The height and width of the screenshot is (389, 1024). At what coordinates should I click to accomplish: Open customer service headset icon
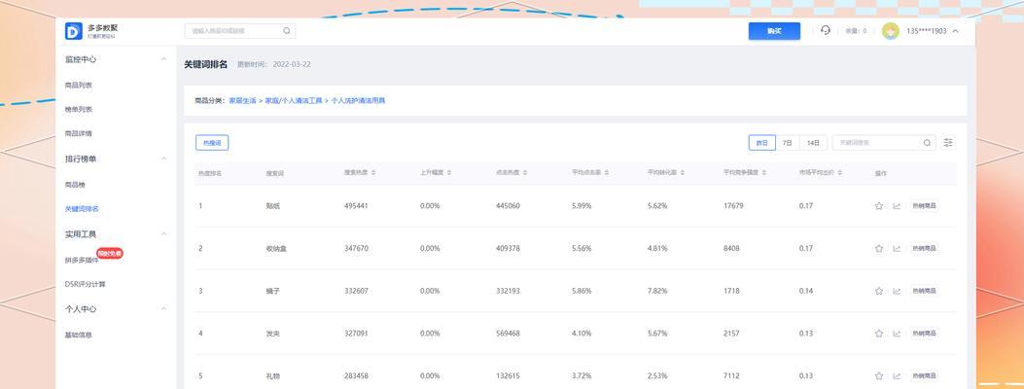pos(826,31)
